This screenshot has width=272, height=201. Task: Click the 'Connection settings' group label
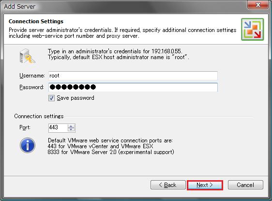pos(39,116)
